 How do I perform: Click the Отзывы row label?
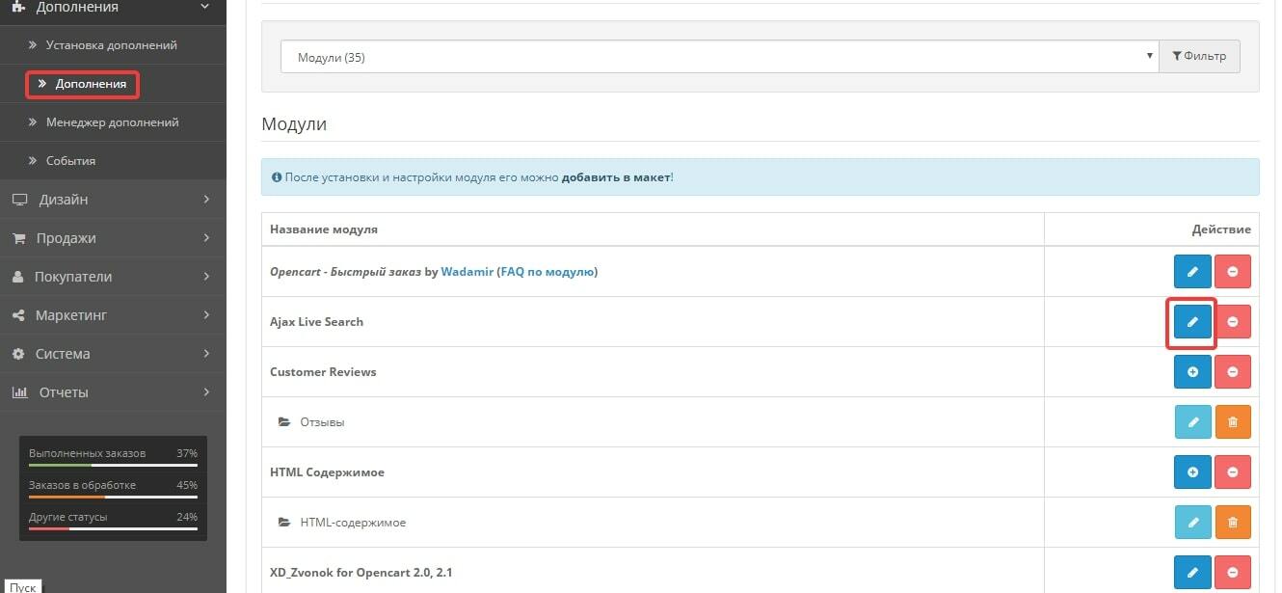click(322, 422)
